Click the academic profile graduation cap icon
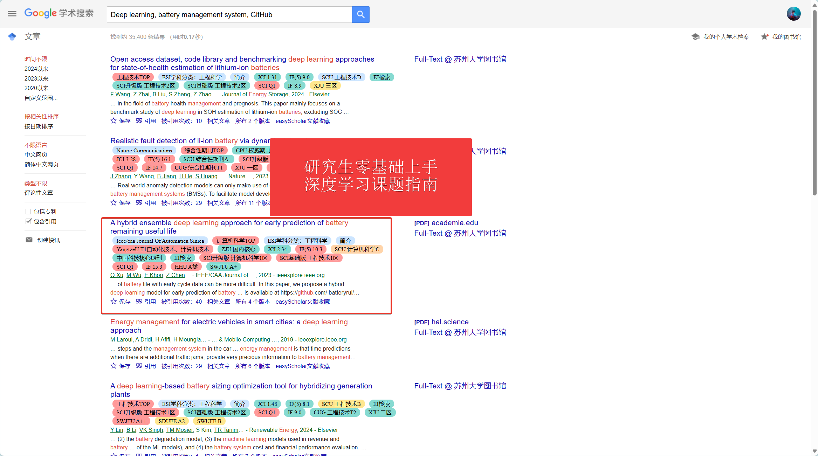Screen dimensions: 818x456 tap(695, 37)
